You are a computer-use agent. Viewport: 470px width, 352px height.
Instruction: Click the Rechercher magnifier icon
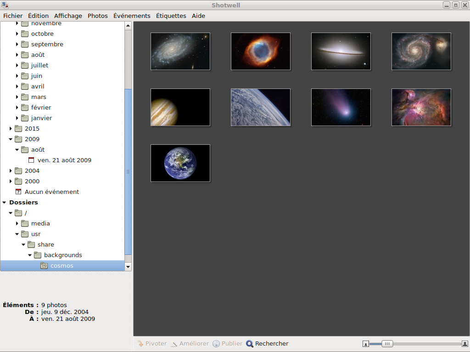click(250, 344)
